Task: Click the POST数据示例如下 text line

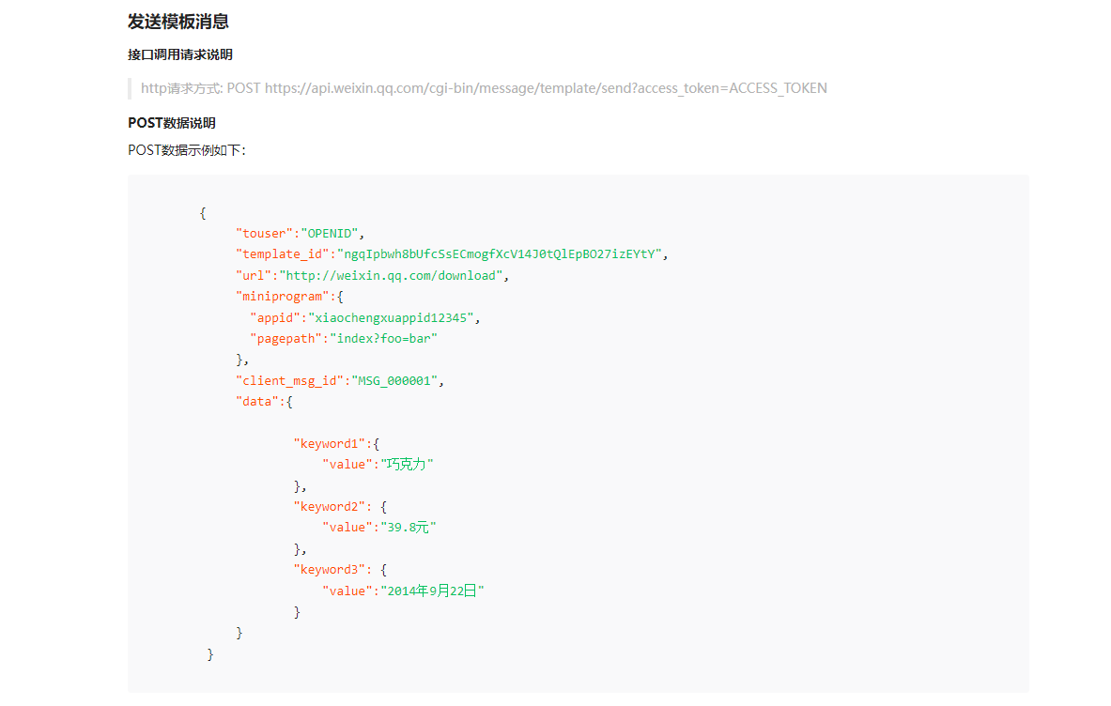Action: click(187, 149)
